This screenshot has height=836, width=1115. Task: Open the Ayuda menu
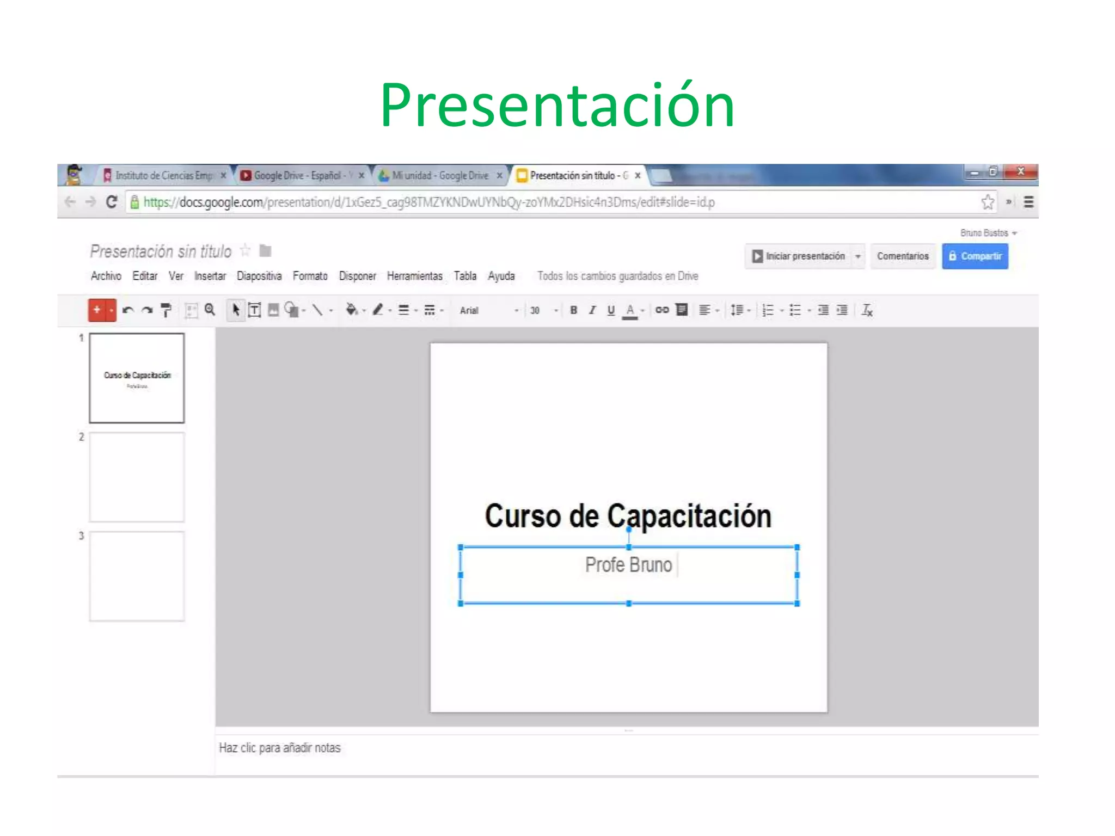[x=501, y=276]
